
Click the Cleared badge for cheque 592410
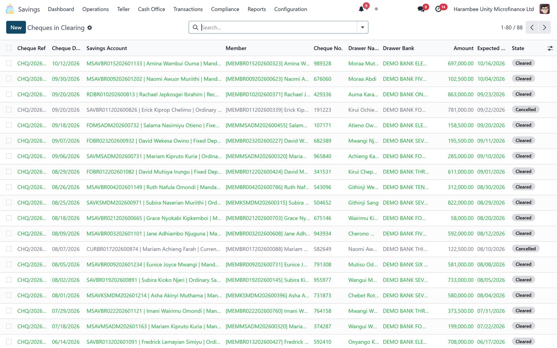[x=523, y=341]
